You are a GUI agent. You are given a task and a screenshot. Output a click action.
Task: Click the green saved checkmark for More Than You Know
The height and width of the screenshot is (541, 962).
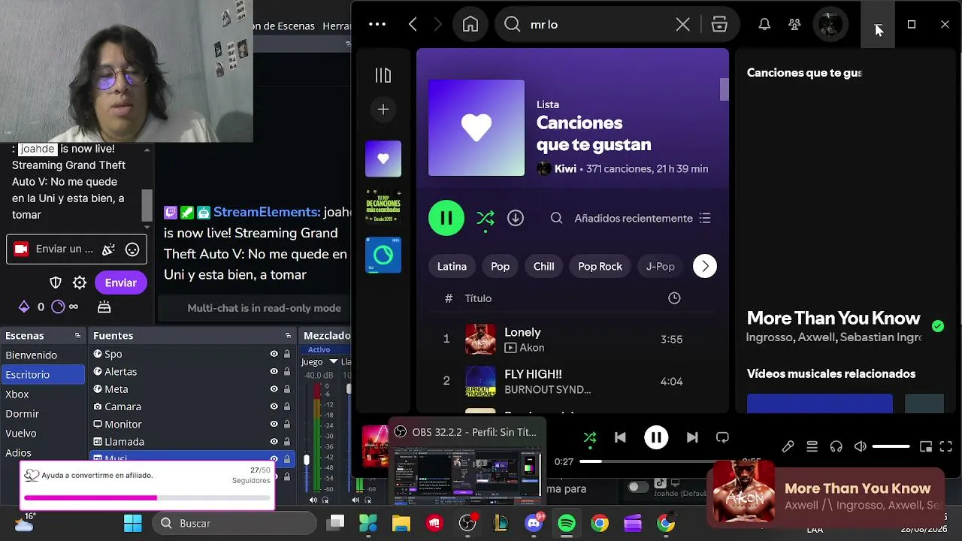tap(938, 326)
